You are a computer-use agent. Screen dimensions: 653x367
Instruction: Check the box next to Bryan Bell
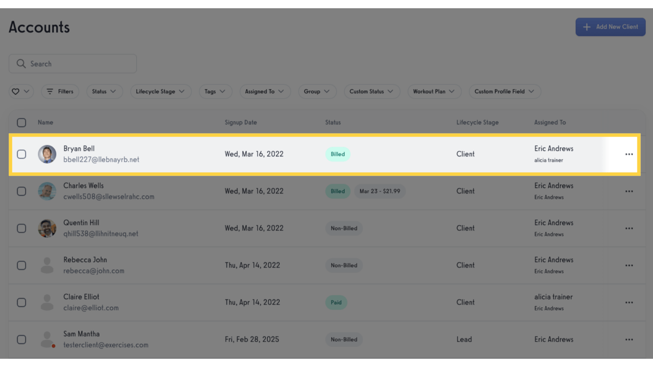pos(22,154)
